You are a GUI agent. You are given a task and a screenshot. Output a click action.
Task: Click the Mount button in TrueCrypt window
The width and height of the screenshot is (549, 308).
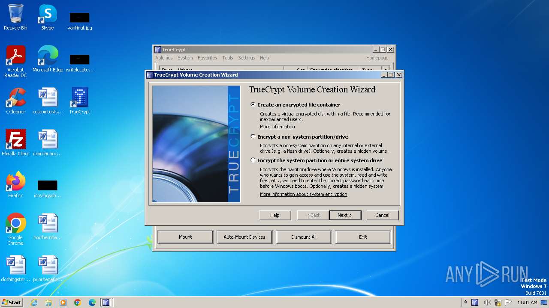click(x=185, y=237)
